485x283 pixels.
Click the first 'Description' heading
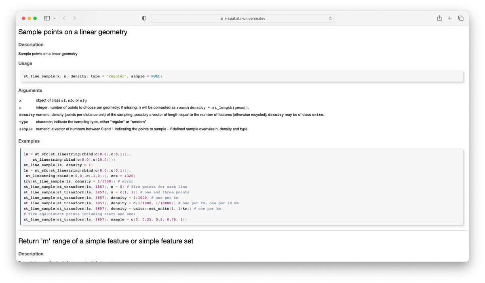tap(31, 44)
